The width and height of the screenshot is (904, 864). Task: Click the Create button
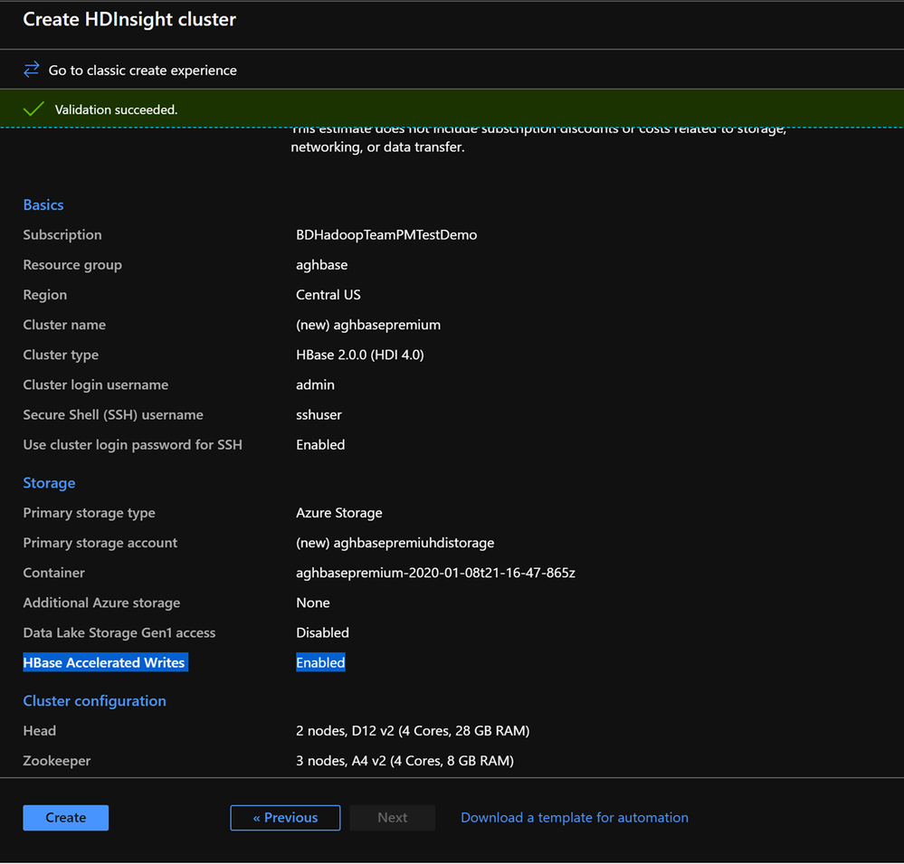tap(66, 817)
